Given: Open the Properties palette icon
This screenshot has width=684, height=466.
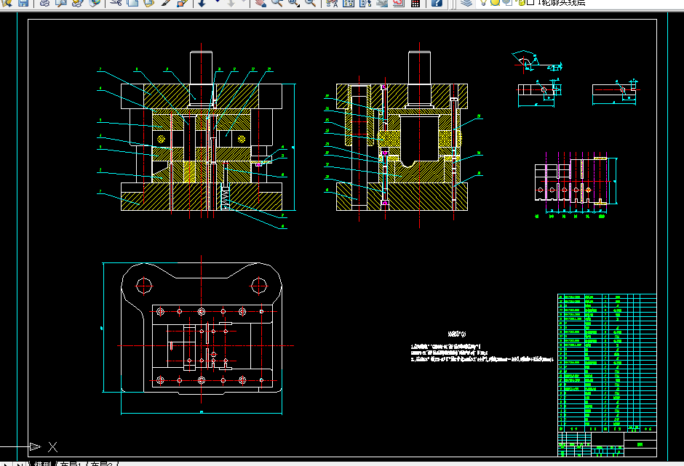Looking at the screenshot, I should click(332, 3).
